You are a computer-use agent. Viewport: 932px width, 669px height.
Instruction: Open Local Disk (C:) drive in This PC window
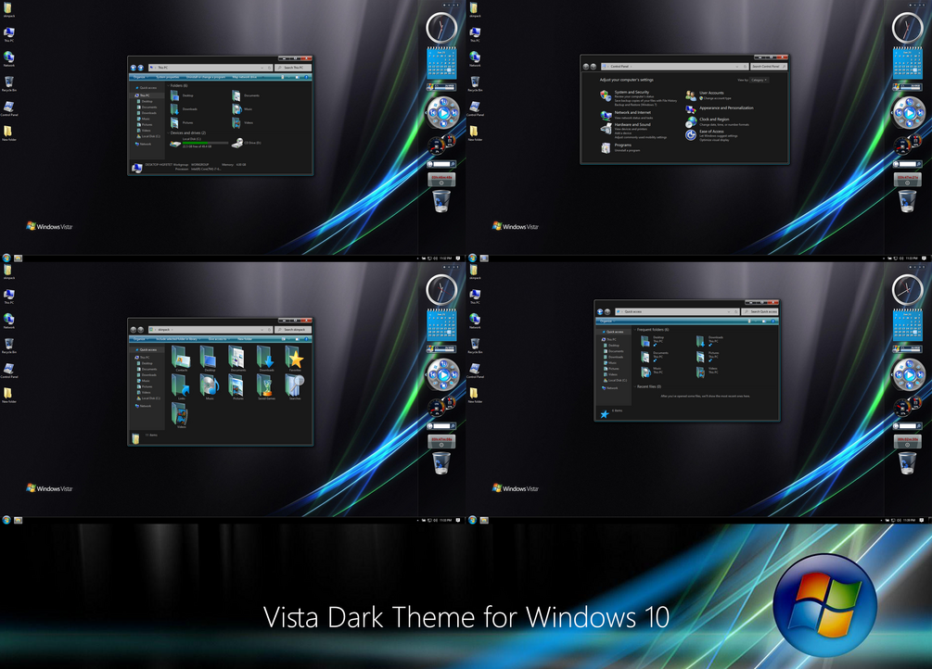tap(198, 143)
